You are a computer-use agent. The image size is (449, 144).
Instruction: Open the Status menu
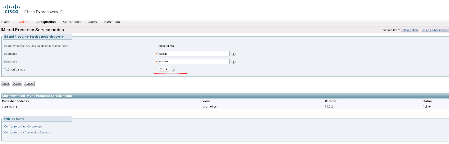point(6,22)
